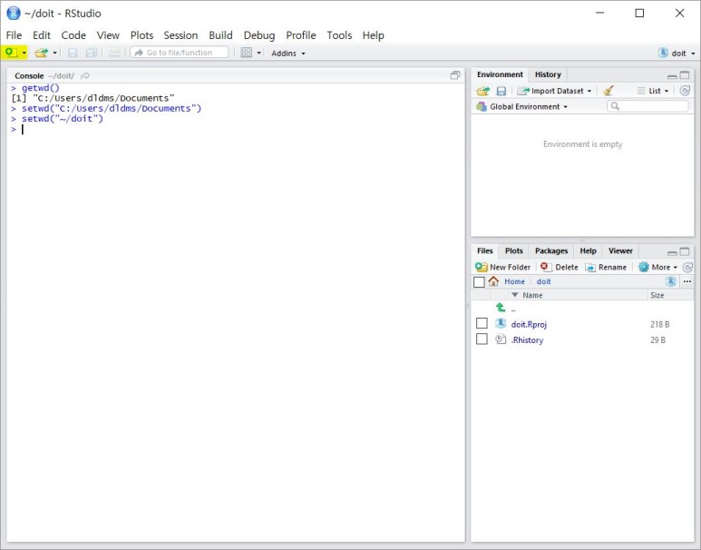This screenshot has height=550, width=701.
Task: Open the Debug menu
Action: coord(259,35)
